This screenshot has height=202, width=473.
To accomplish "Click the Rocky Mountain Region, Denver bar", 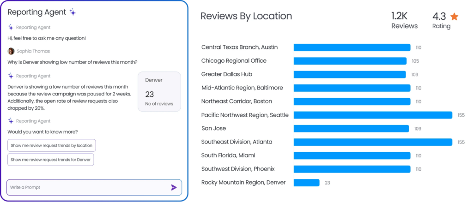I will pos(306,183).
